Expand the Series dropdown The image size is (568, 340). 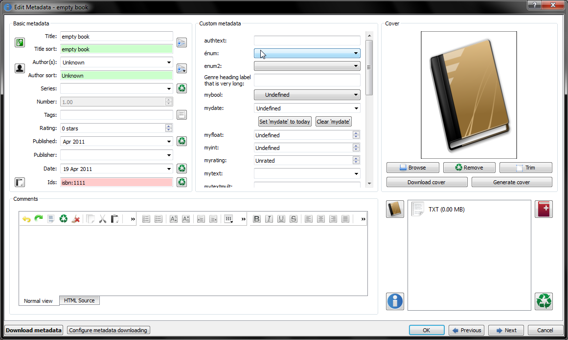coord(169,88)
